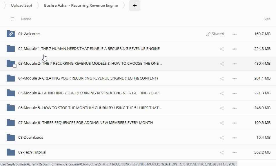The height and width of the screenshot is (166, 276).
Task: Click share icon for 08-Downloads
Action: click(222, 138)
